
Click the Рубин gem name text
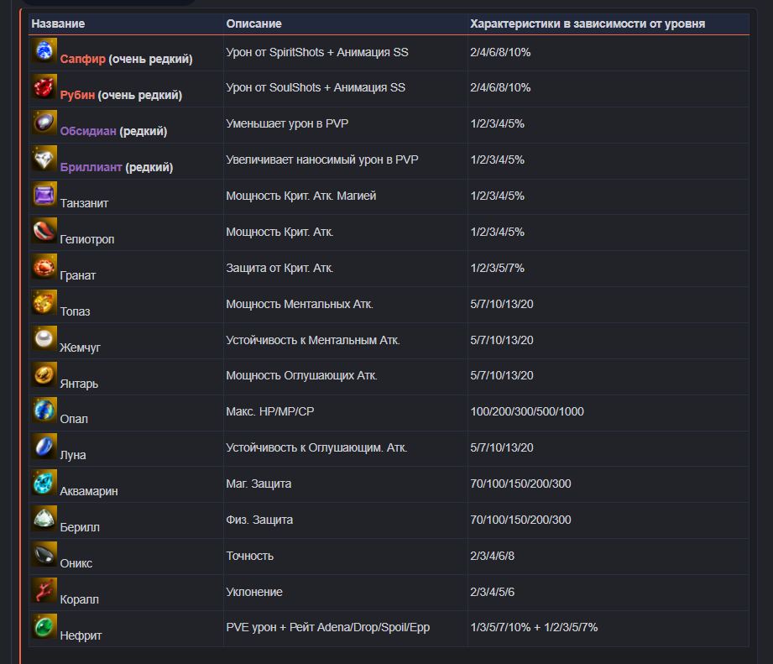coord(77,96)
